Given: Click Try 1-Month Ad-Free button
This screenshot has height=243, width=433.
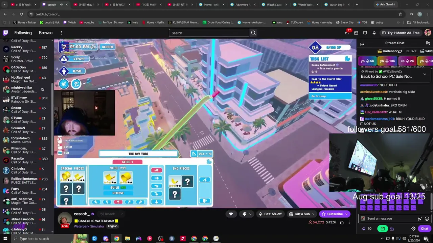Looking at the screenshot, I should pos(401,33).
